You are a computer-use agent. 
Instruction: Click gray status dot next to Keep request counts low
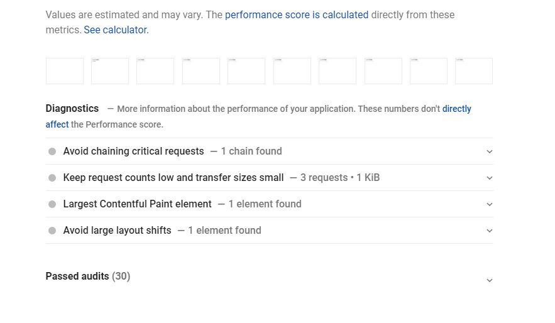[52, 178]
